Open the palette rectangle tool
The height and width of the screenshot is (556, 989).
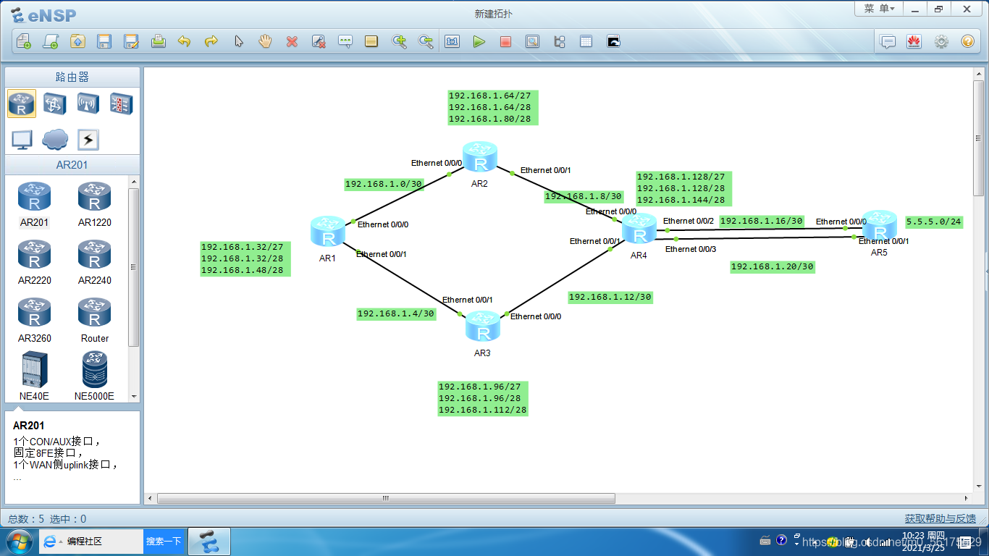pos(371,41)
